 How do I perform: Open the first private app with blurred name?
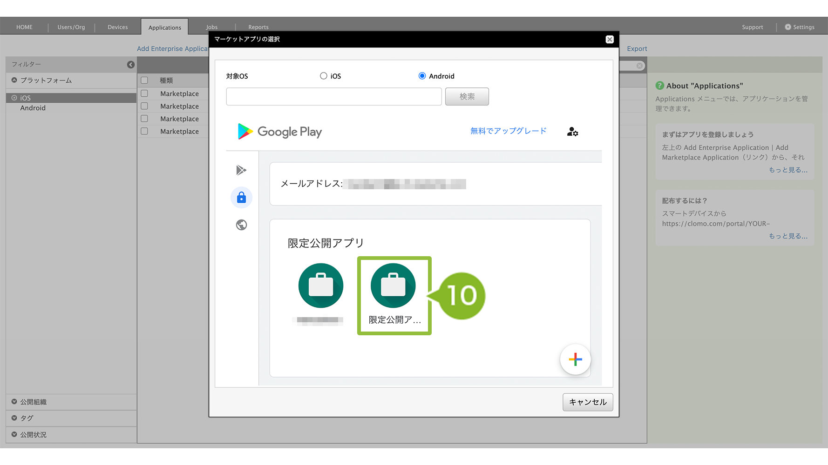point(321,286)
